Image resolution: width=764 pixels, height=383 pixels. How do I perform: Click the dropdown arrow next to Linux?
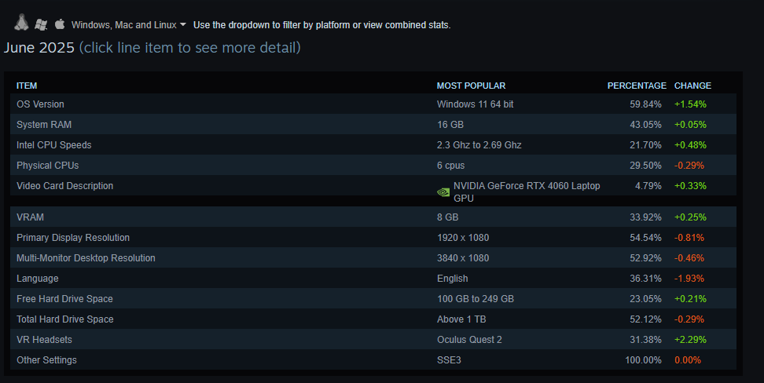pyautogui.click(x=182, y=24)
